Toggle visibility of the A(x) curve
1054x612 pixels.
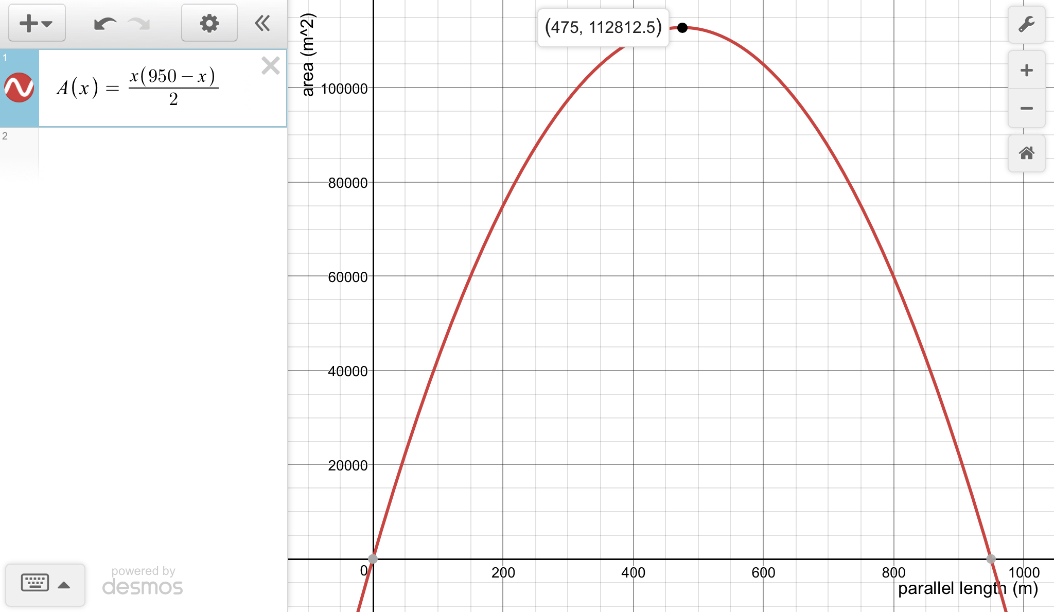tap(19, 88)
